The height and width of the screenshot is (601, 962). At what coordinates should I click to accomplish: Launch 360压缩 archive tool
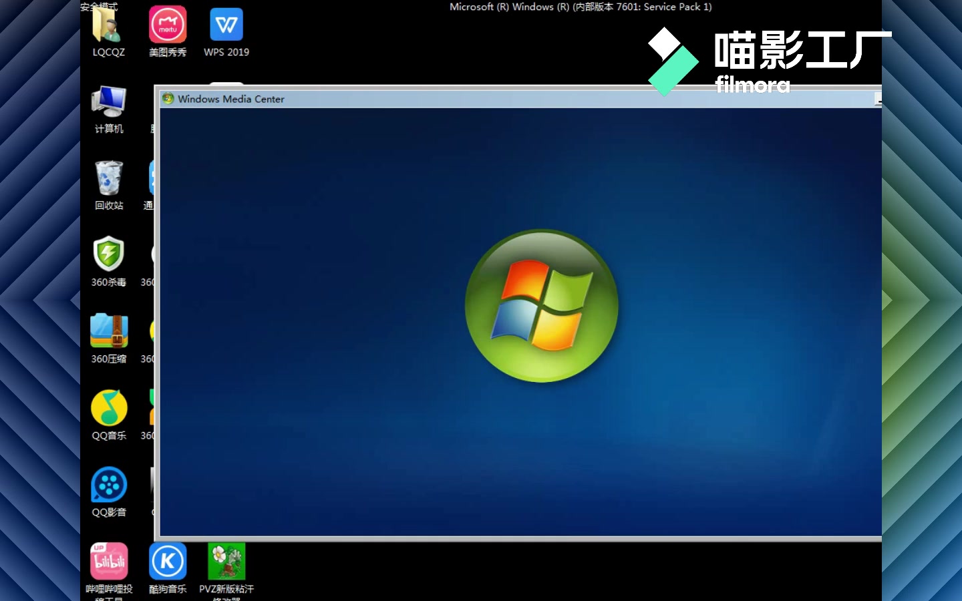point(108,331)
